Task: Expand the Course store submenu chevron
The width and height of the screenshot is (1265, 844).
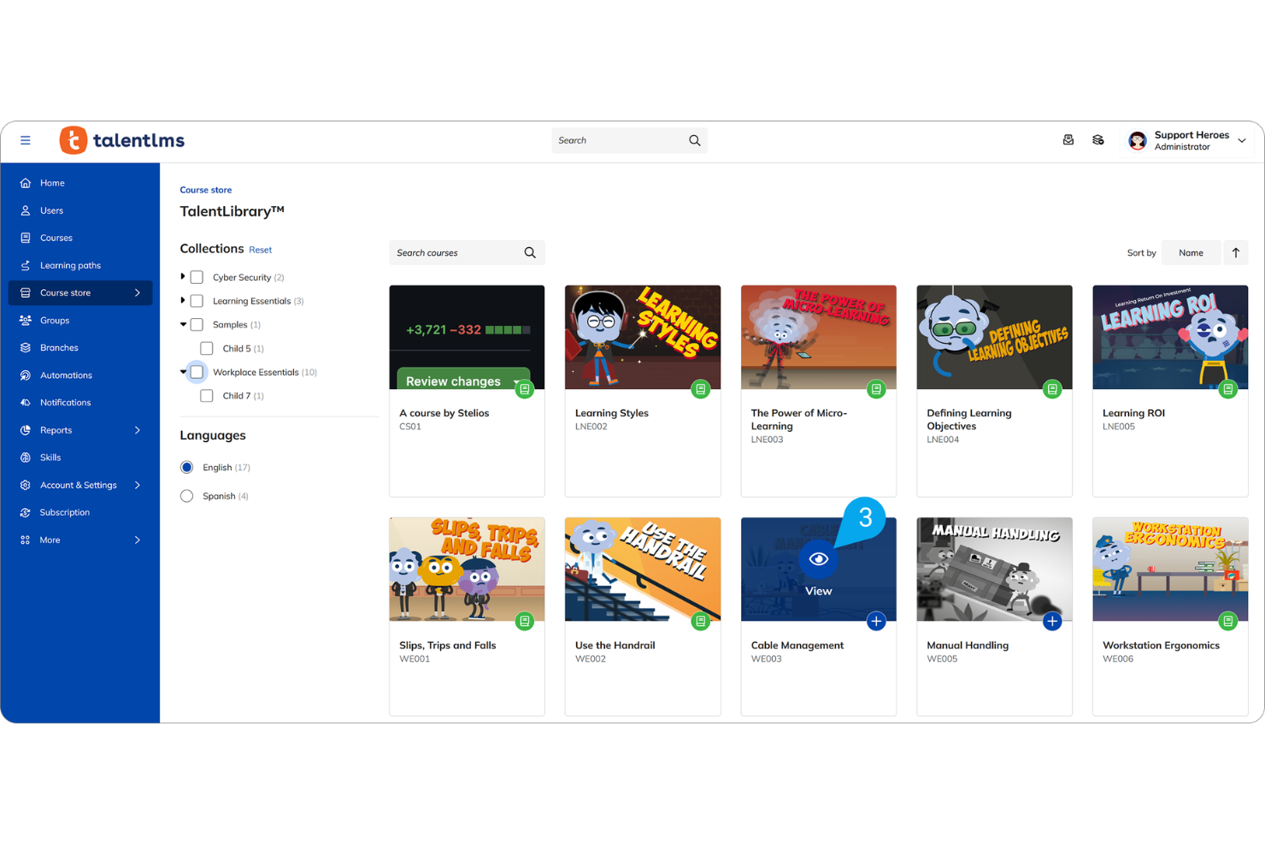Action: coord(137,293)
